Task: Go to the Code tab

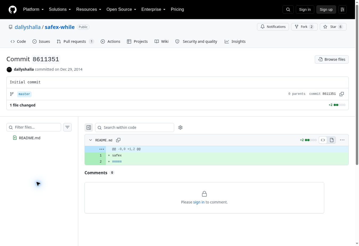Action: click(x=18, y=41)
